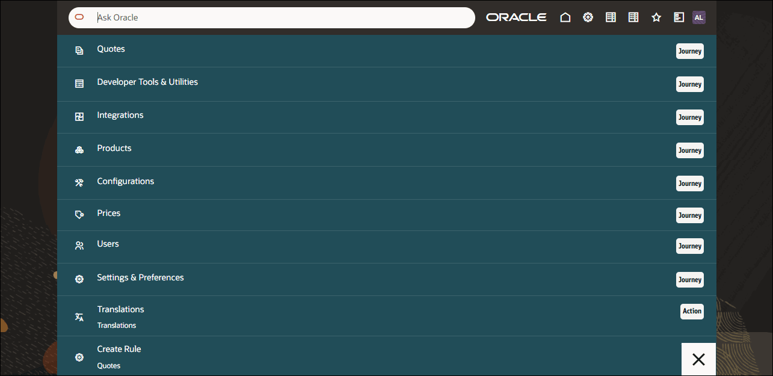The image size is (773, 376).
Task: Click the Users people icon
Action: (79, 245)
